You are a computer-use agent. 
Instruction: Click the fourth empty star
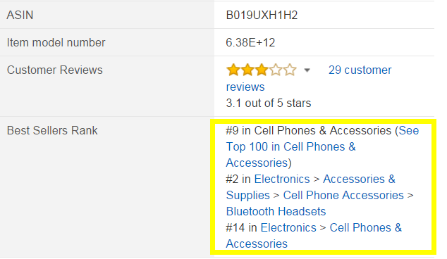coord(276,70)
